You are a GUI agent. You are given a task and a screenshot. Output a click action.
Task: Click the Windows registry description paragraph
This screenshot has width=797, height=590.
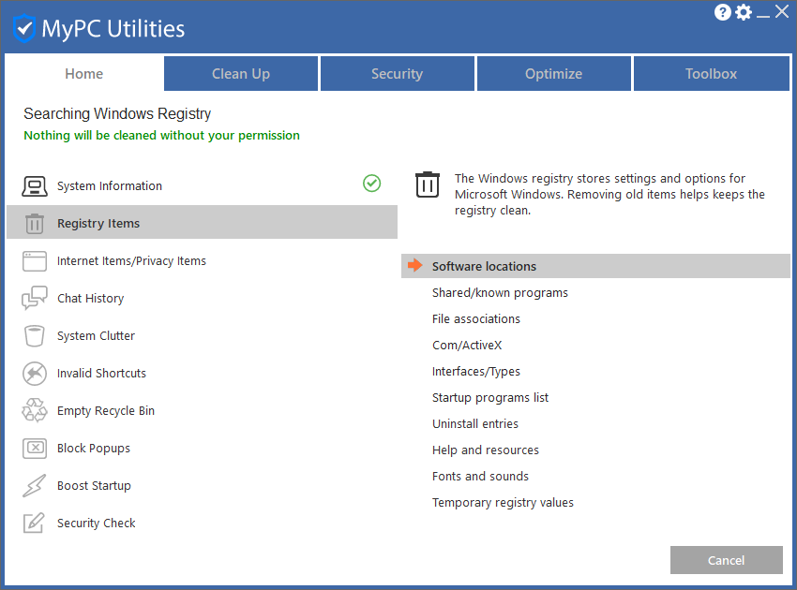click(609, 195)
